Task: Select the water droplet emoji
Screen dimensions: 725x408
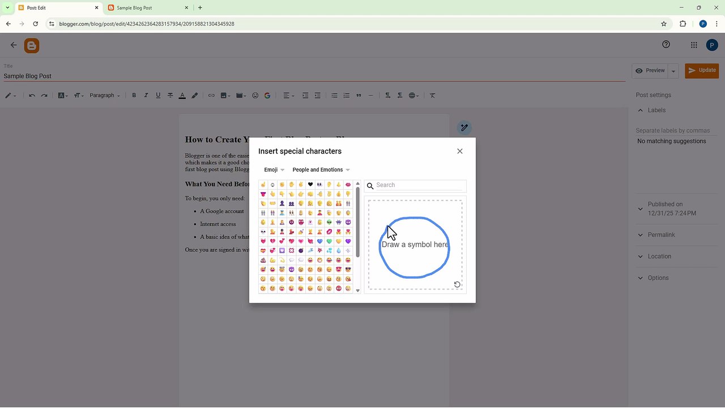Action: point(339,250)
